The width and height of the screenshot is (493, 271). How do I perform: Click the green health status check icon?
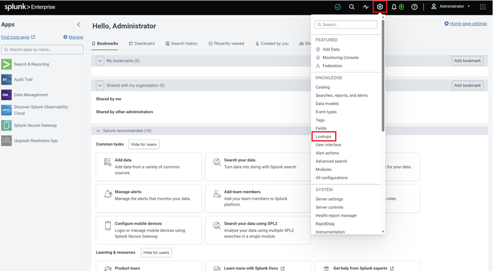337,7
